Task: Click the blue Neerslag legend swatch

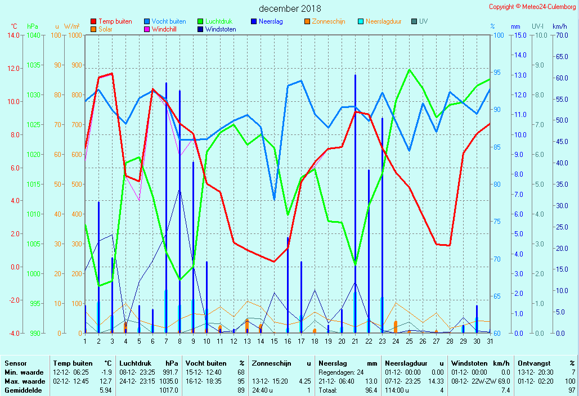Action: pos(254,22)
